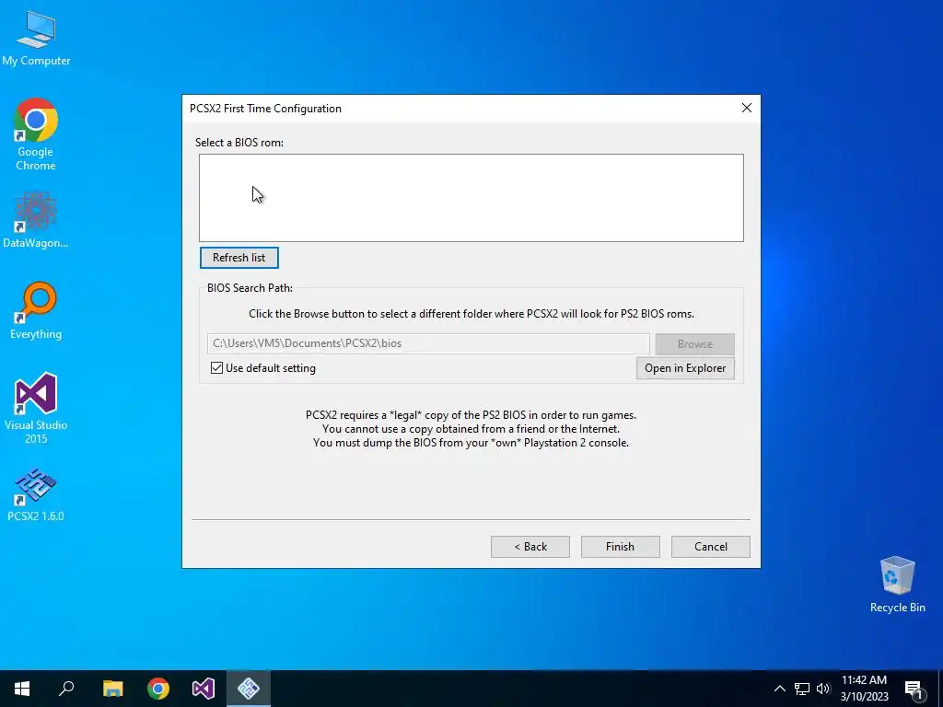This screenshot has height=707, width=943.
Task: Open the Windows Start menu
Action: (x=22, y=689)
